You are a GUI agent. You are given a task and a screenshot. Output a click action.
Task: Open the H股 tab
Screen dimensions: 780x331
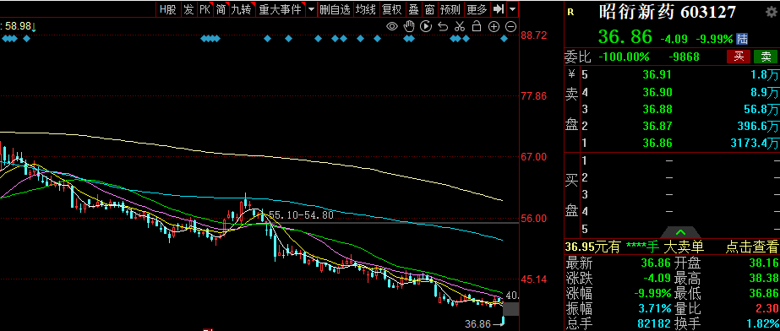click(x=168, y=9)
